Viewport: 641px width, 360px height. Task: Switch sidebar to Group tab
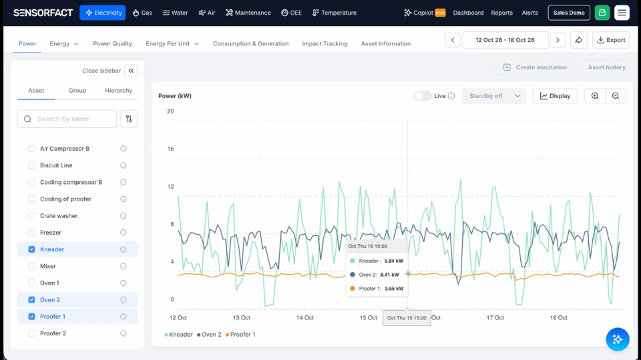77,91
